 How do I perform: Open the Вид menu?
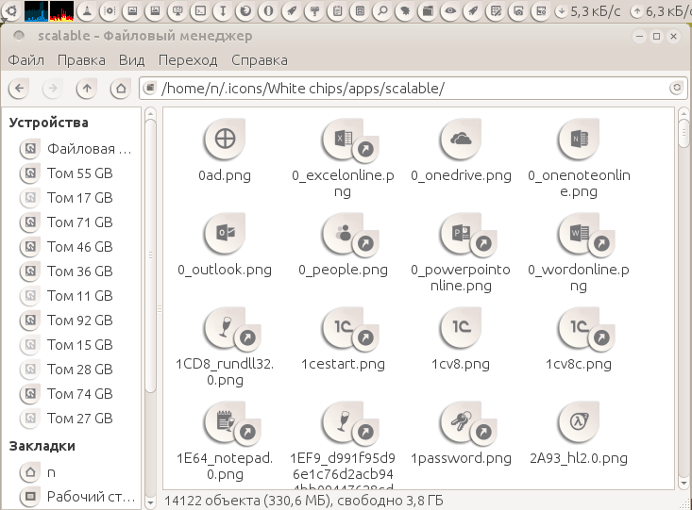pyautogui.click(x=131, y=60)
